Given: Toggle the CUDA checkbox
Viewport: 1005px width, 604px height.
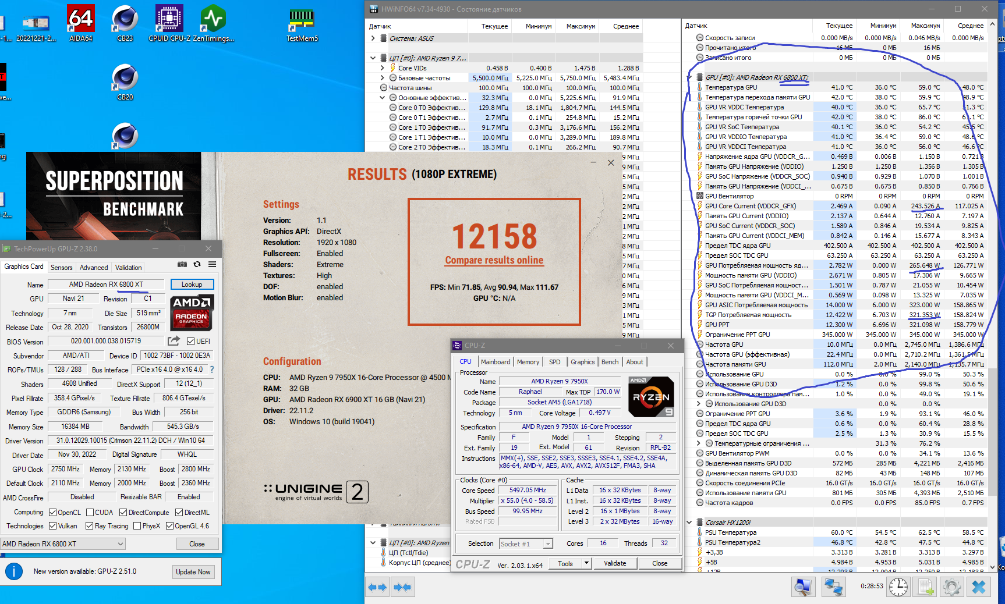Looking at the screenshot, I should (x=90, y=513).
